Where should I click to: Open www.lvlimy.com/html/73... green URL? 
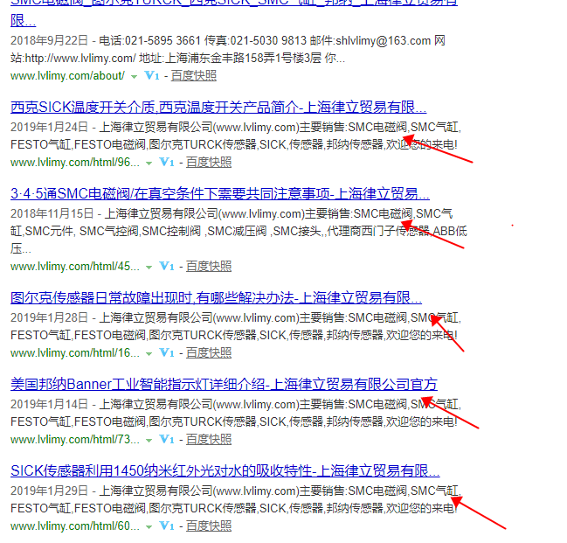75,440
